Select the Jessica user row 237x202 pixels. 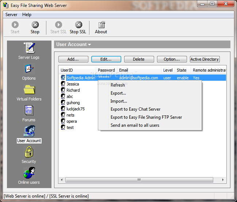(73, 84)
